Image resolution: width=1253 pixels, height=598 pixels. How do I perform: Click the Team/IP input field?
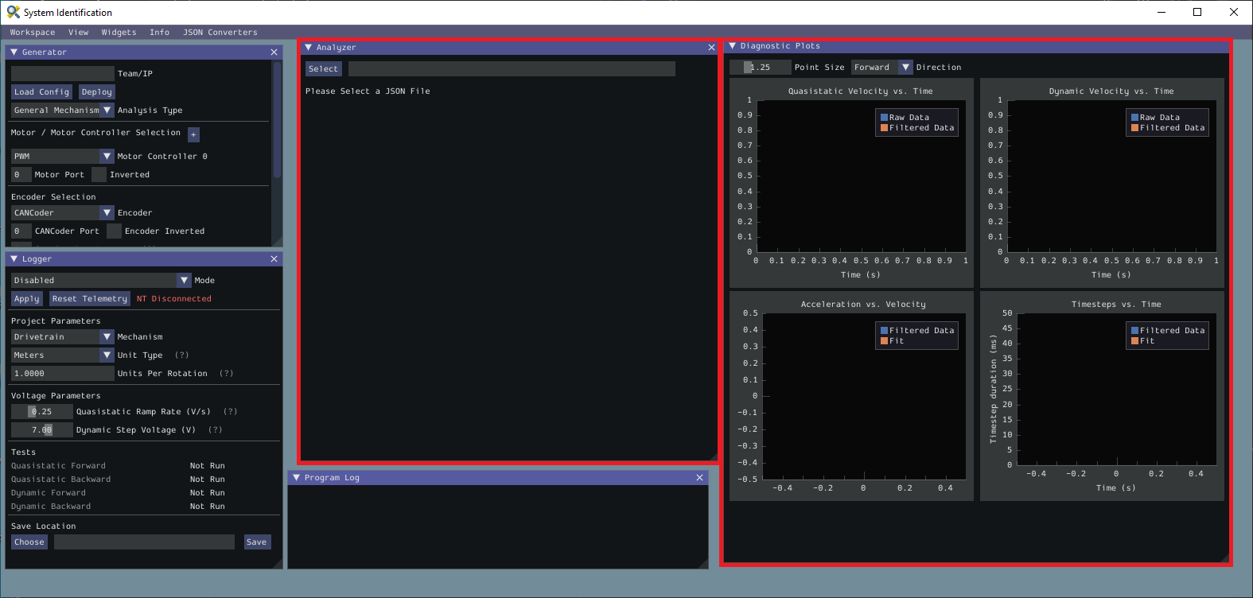(63, 74)
